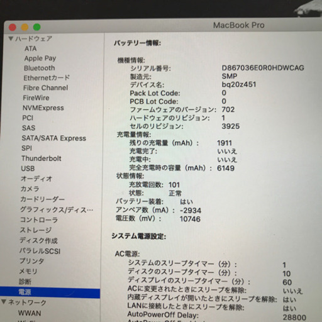Open SATA/SATA Express entry
The width and height of the screenshot is (322, 322).
(54, 138)
